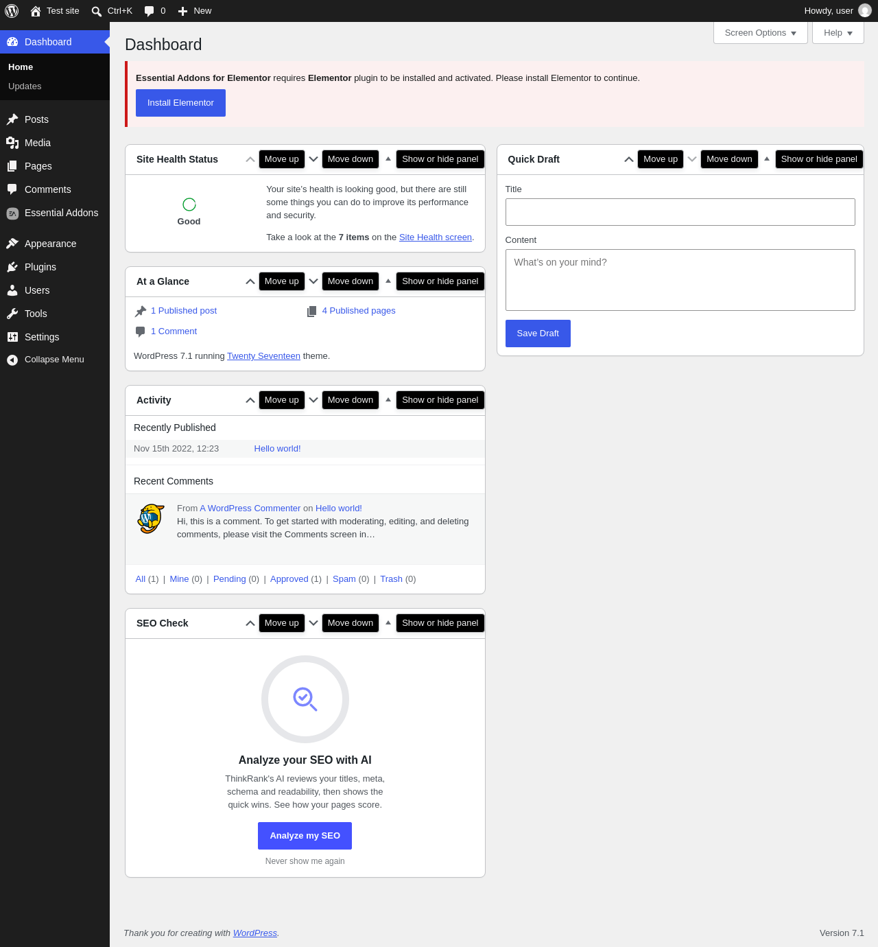This screenshot has width=878, height=947.
Task: Click the SEO Check move down chevron
Action: (313, 623)
